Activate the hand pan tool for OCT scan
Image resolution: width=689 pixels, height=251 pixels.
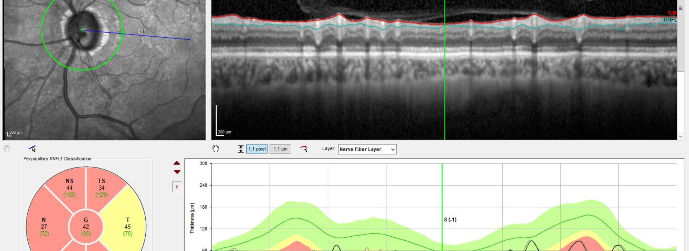(x=215, y=148)
